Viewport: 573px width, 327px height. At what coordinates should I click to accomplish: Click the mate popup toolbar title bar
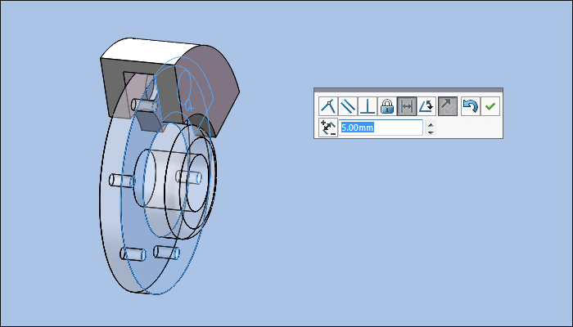click(x=408, y=90)
